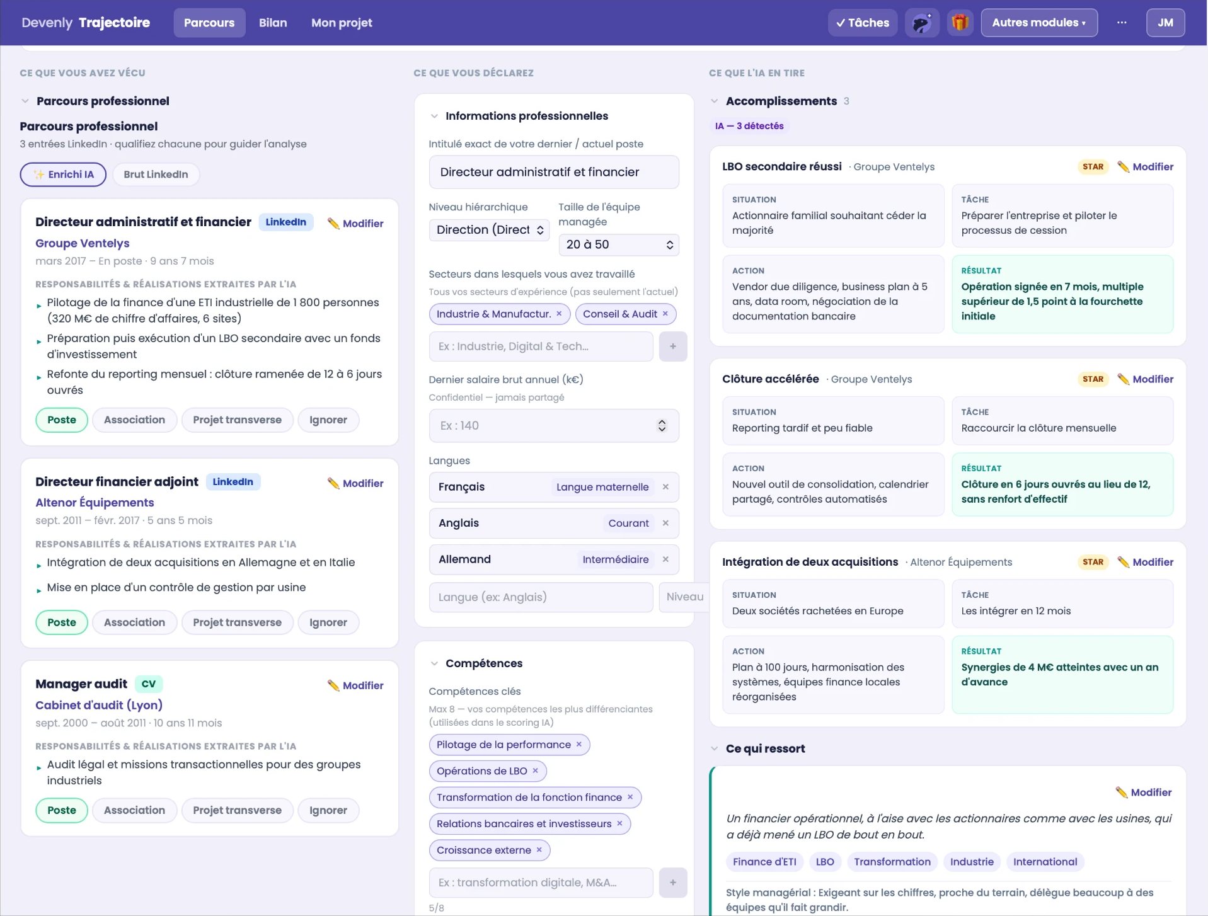Viewport: 1208px width, 916px height.
Task: Remove Transformation de la fonction finance skill
Action: click(x=630, y=798)
